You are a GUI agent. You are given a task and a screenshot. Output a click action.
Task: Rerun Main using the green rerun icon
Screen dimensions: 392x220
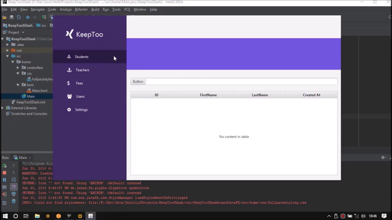click(4, 166)
